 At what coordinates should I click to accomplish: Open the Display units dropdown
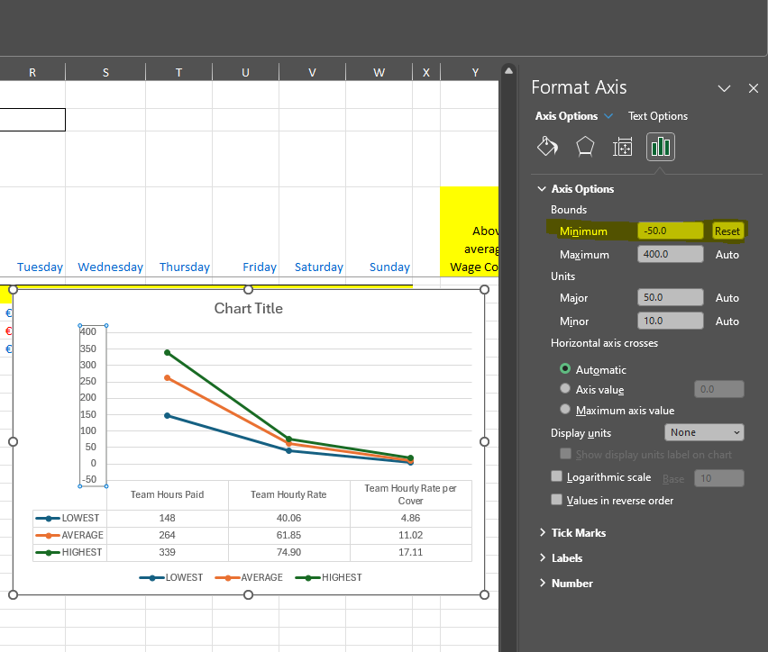[704, 432]
